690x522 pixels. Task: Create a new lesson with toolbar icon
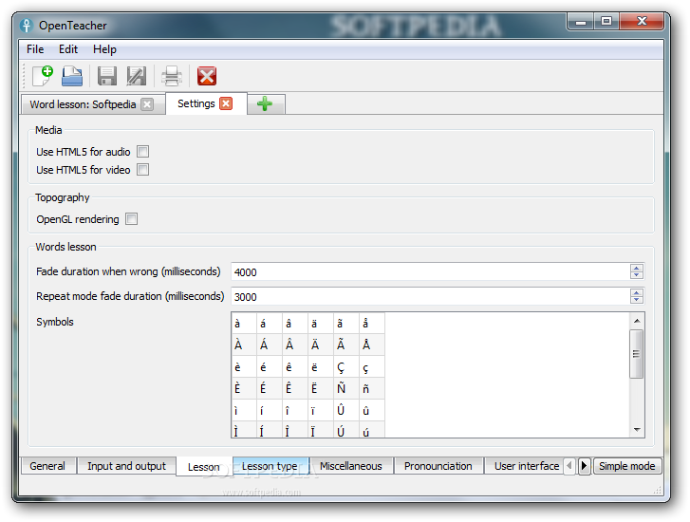pos(43,76)
